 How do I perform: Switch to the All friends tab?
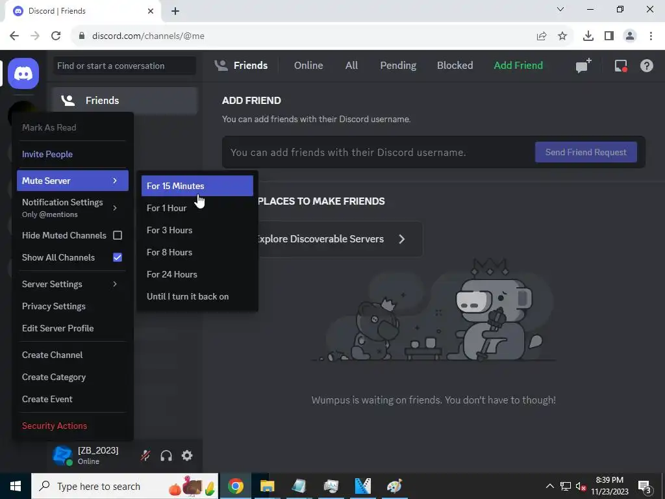pos(351,66)
